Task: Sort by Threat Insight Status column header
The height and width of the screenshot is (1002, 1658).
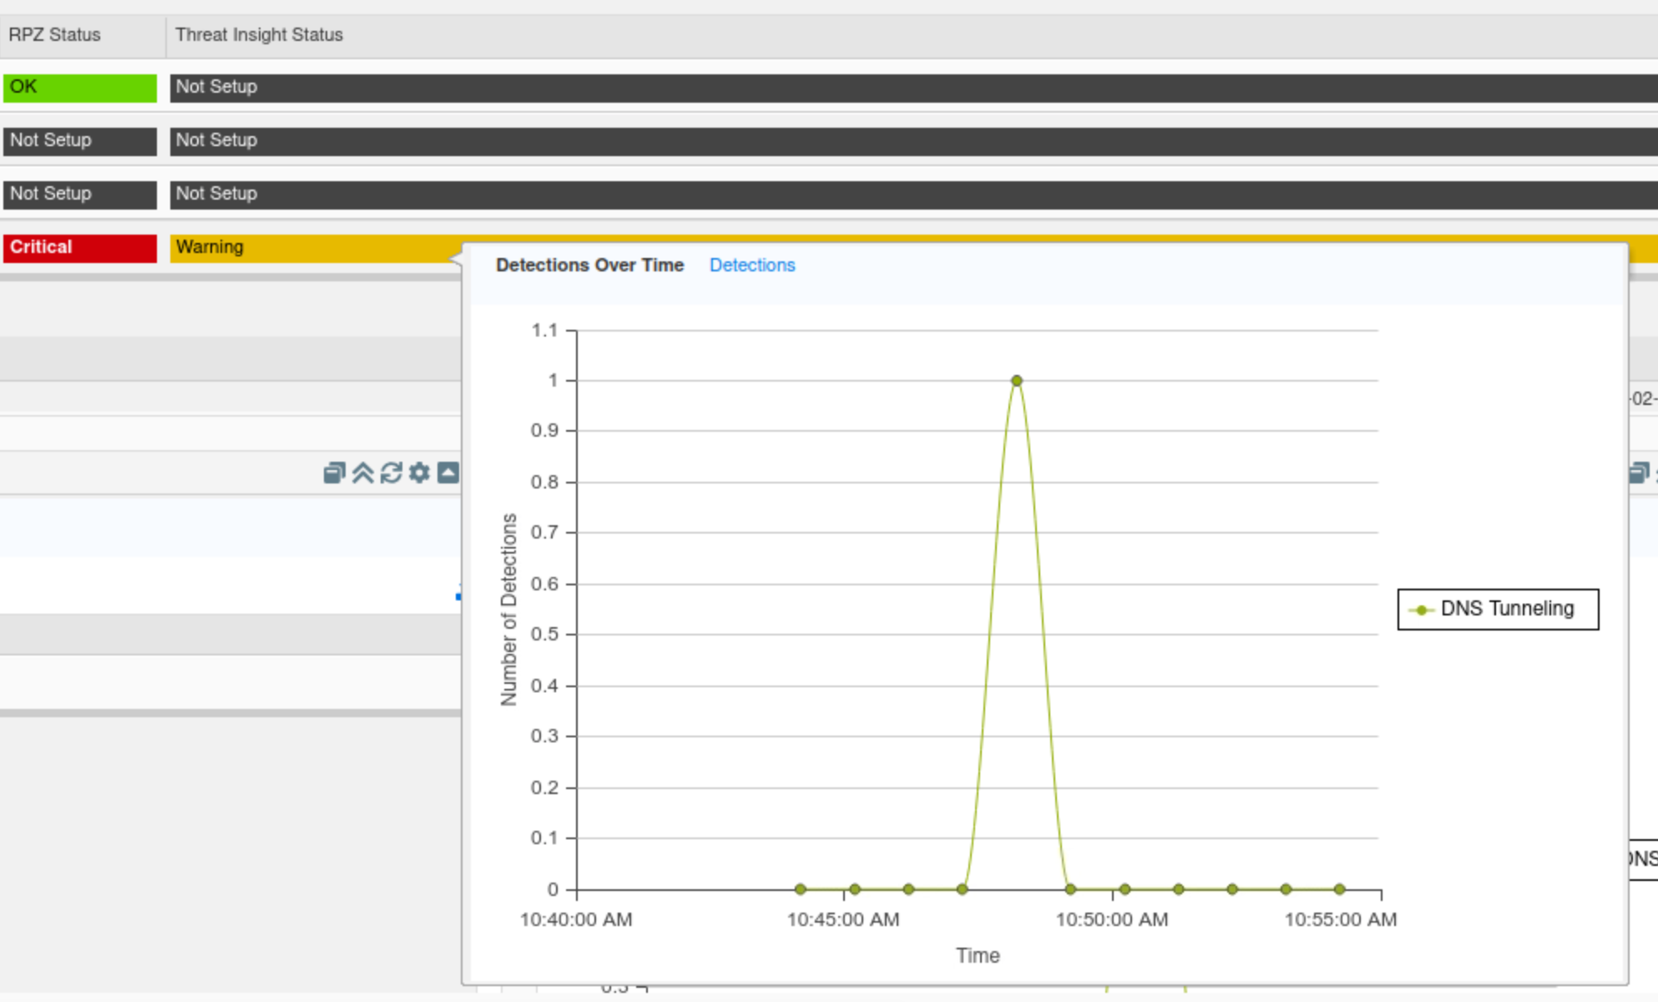Action: [259, 35]
